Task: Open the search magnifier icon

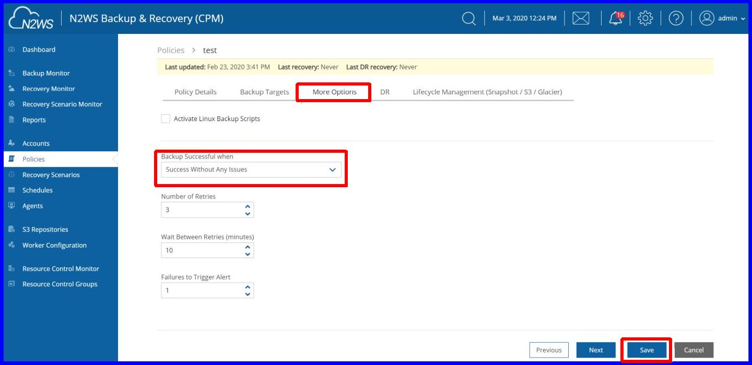Action: tap(469, 19)
